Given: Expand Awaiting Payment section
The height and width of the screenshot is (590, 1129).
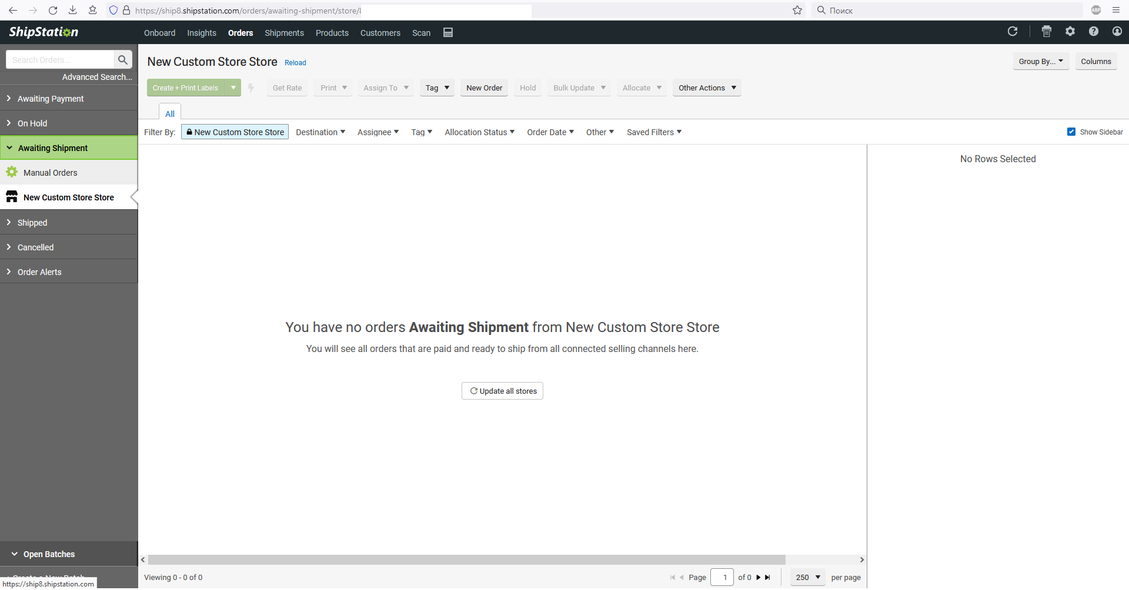Looking at the screenshot, I should [69, 99].
